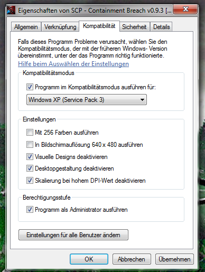Close the properties dialog with X button
Screen dimensions: 205x272
[185, 10]
